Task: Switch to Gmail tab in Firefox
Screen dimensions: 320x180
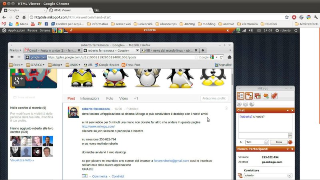Action: click(x=53, y=50)
